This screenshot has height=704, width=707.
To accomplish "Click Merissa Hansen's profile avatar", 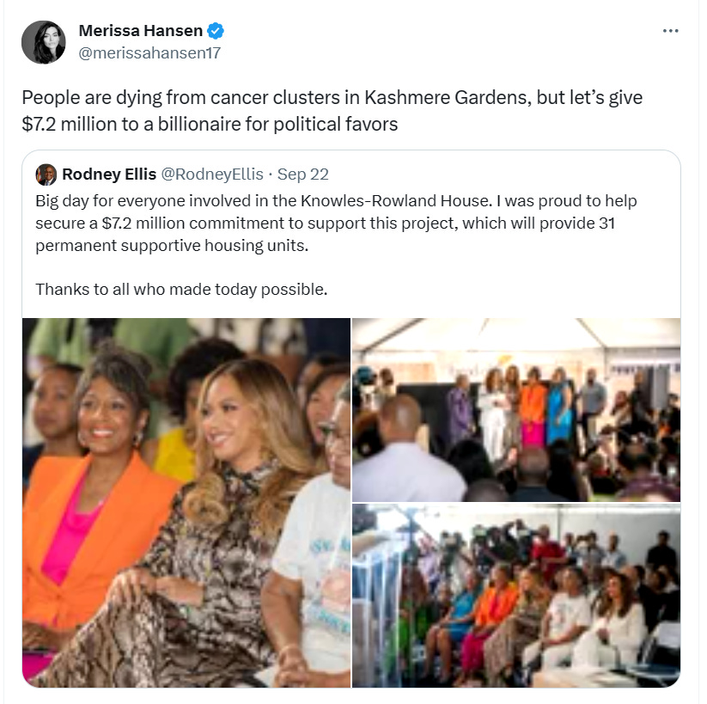I will pos(44,42).
